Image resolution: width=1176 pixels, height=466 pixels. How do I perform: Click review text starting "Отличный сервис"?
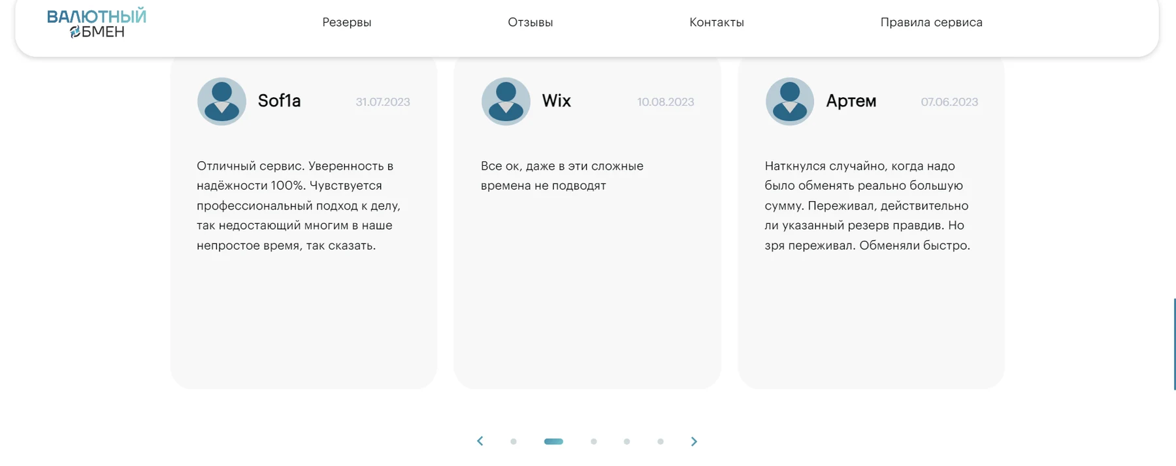tap(299, 206)
